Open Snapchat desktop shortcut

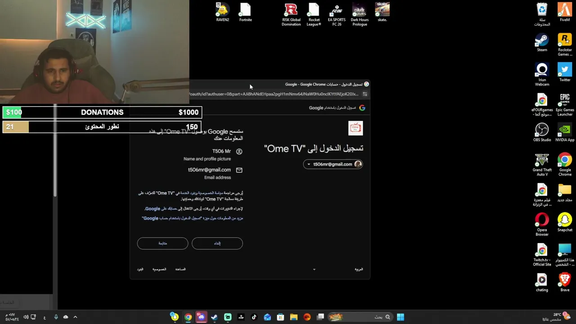pyautogui.click(x=565, y=222)
